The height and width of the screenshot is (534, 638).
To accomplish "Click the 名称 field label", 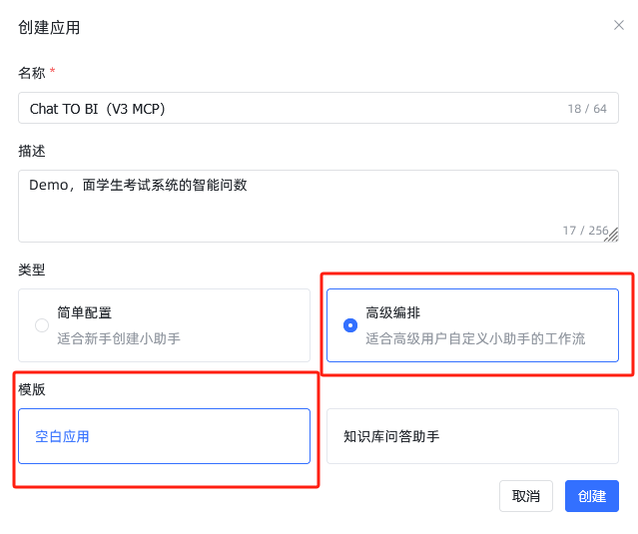I will coord(32,72).
